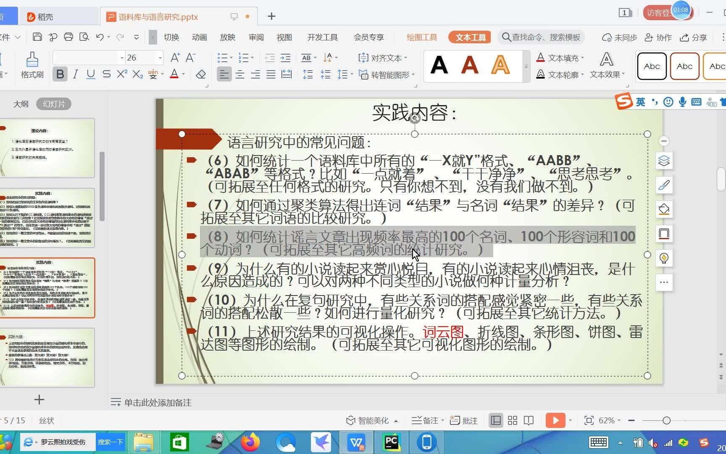The image size is (726, 454).
Task: Toggle normal view in status bar
Action: pyautogui.click(x=496, y=420)
